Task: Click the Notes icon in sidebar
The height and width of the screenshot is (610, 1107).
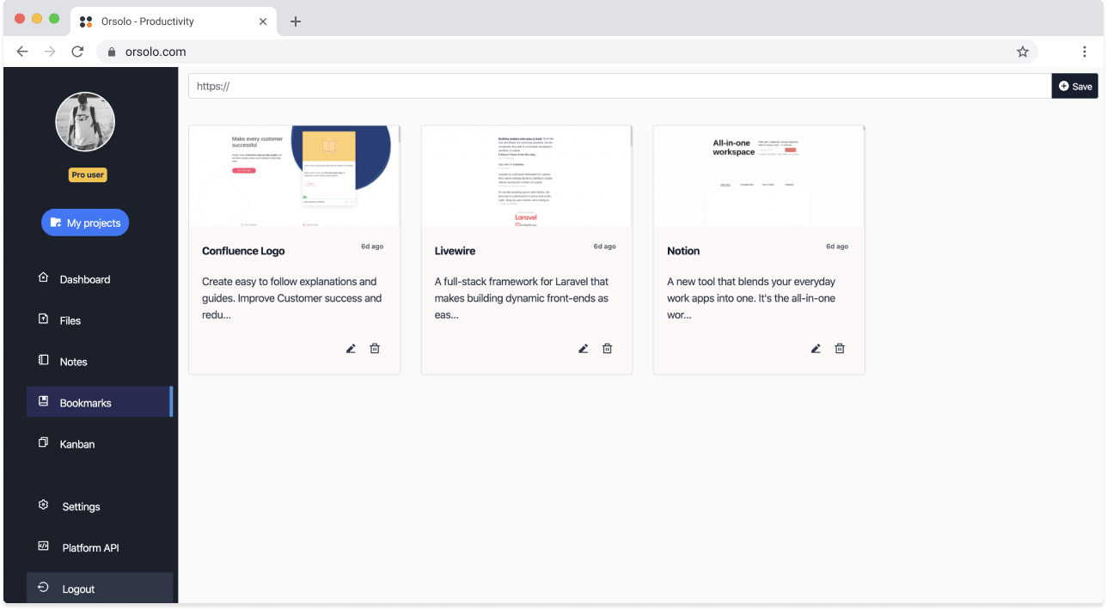Action: (x=43, y=360)
